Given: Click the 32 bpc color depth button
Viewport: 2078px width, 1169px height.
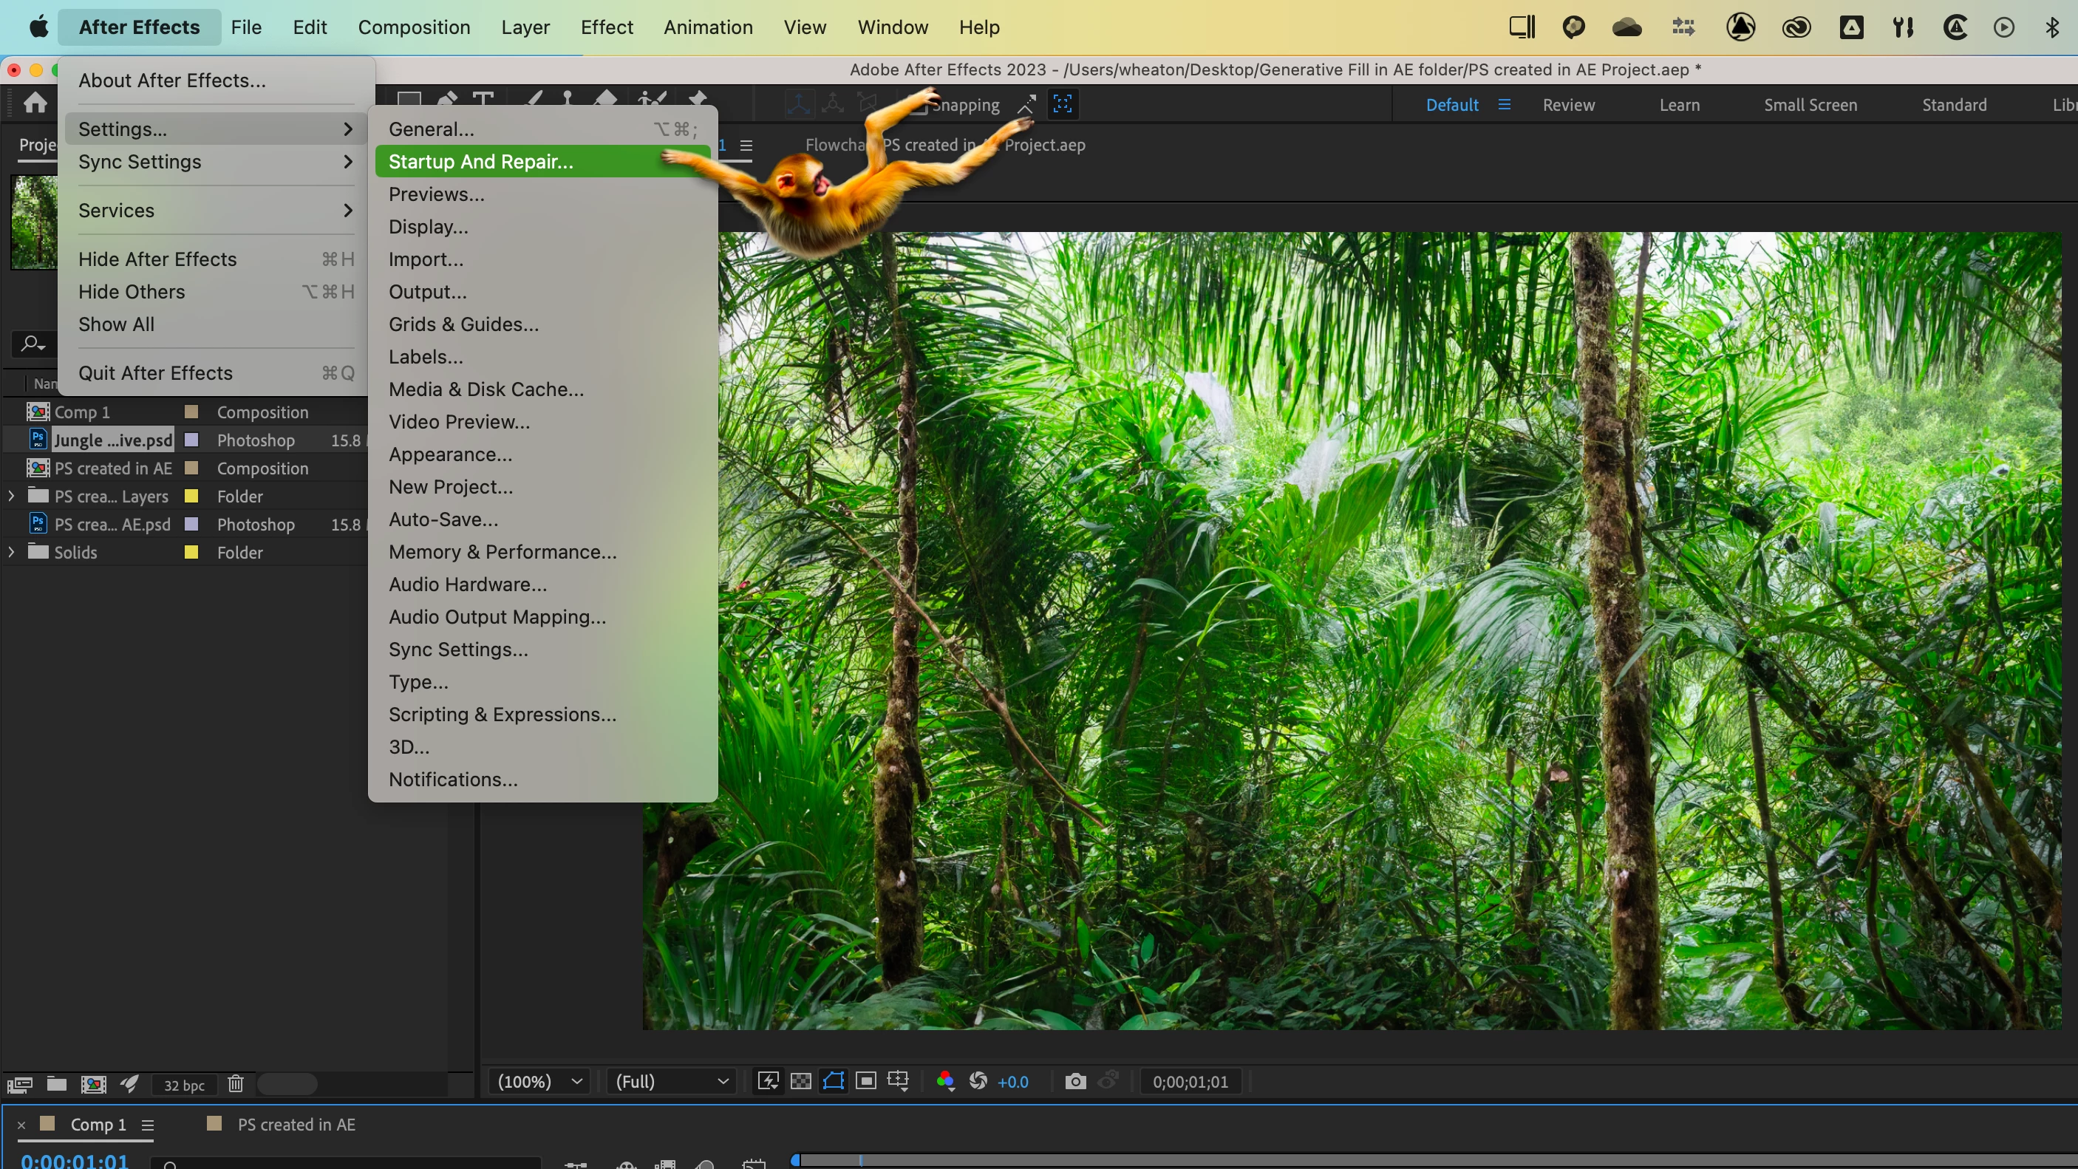Looking at the screenshot, I should (184, 1085).
